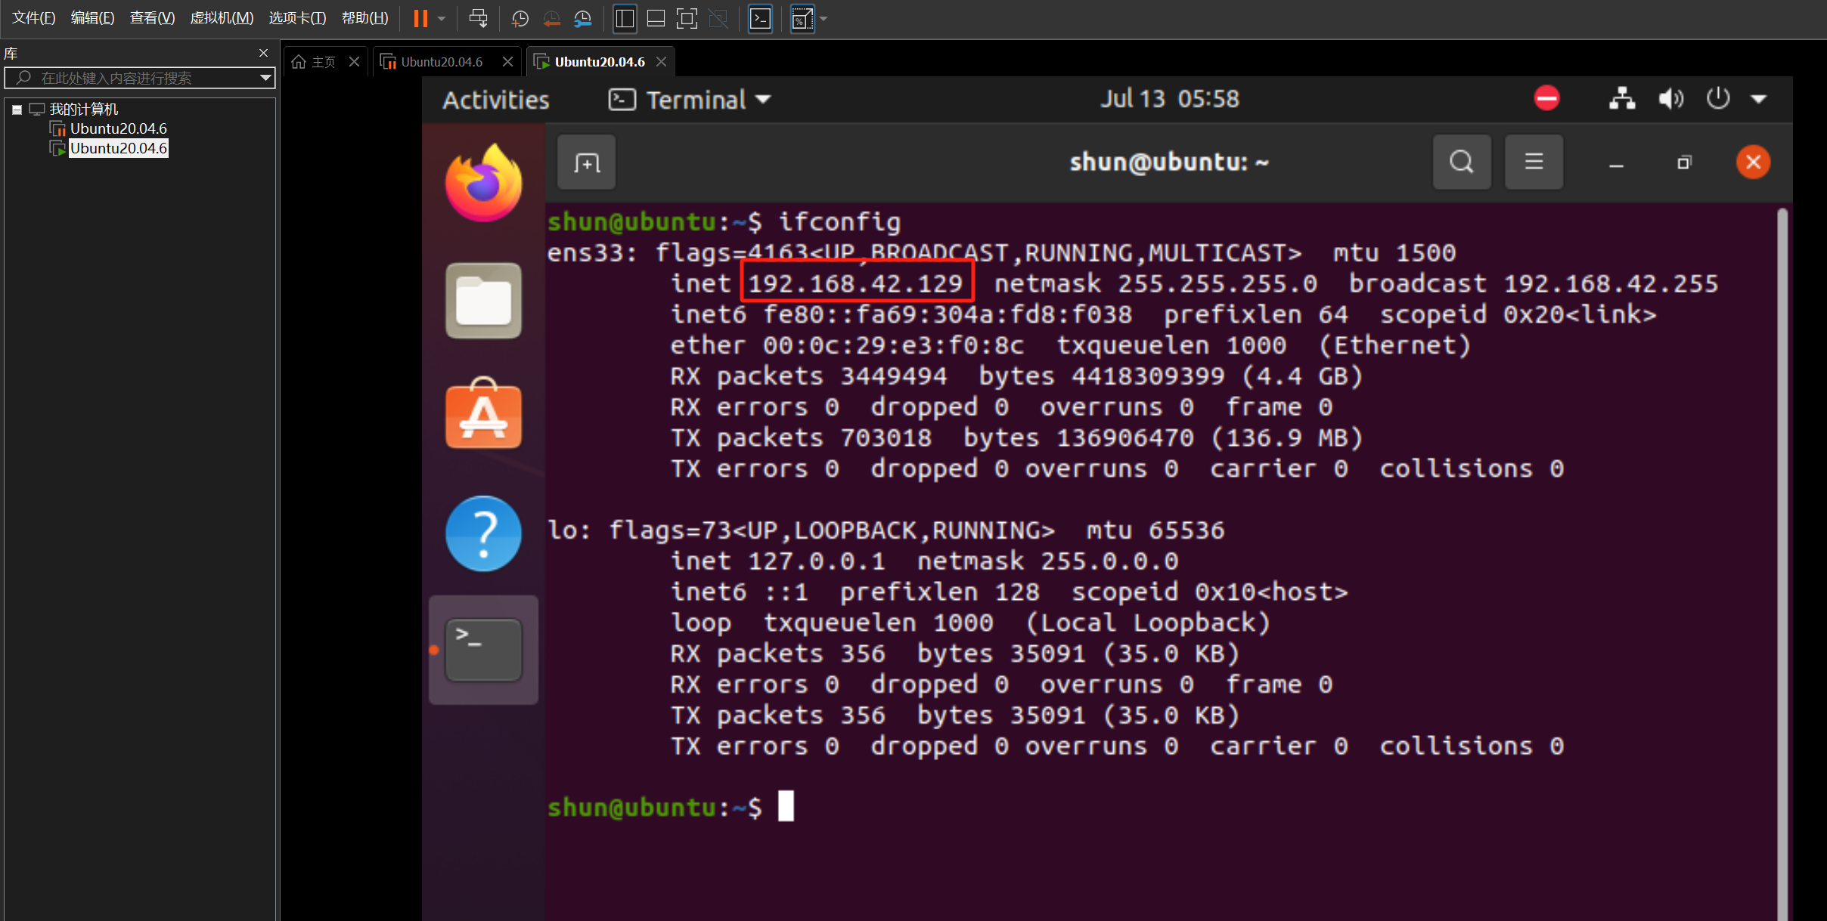Image resolution: width=1827 pixels, height=921 pixels.
Task: Take a snapshot with the clock-plus icon
Action: point(520,18)
